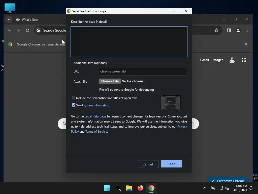This screenshot has height=194, width=258.
Task: Open network status tray icon
Action: (x=221, y=188)
